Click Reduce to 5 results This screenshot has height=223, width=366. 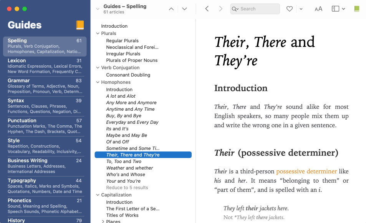pyautogui.click(x=127, y=188)
